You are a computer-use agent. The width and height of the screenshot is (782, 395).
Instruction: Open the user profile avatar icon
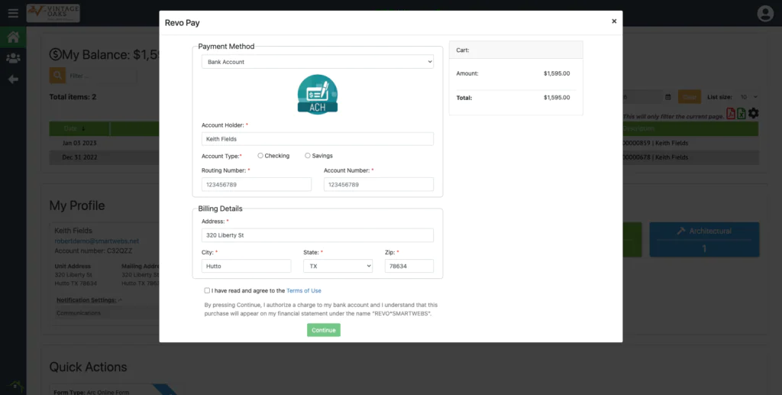(x=764, y=13)
